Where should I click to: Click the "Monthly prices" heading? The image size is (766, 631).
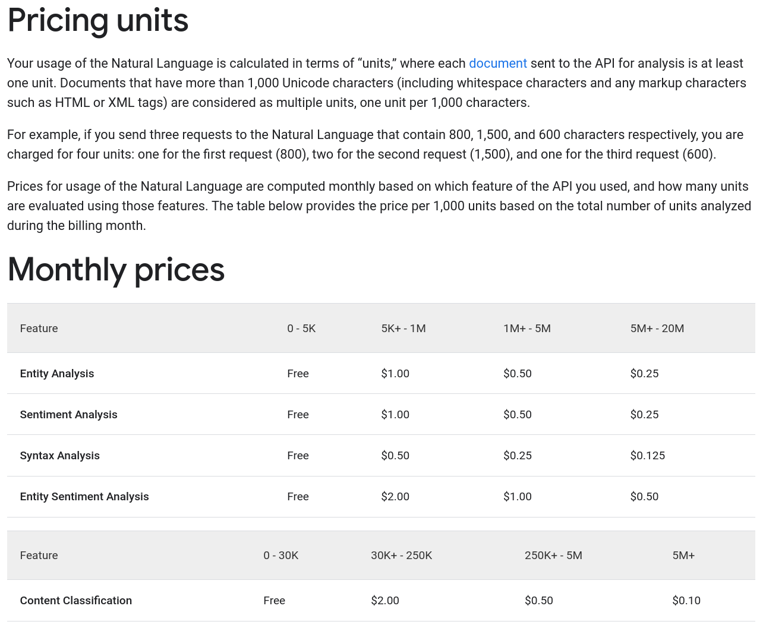(116, 269)
